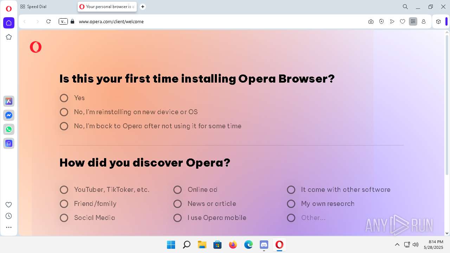Open the send/flow arrow icon

392,21
